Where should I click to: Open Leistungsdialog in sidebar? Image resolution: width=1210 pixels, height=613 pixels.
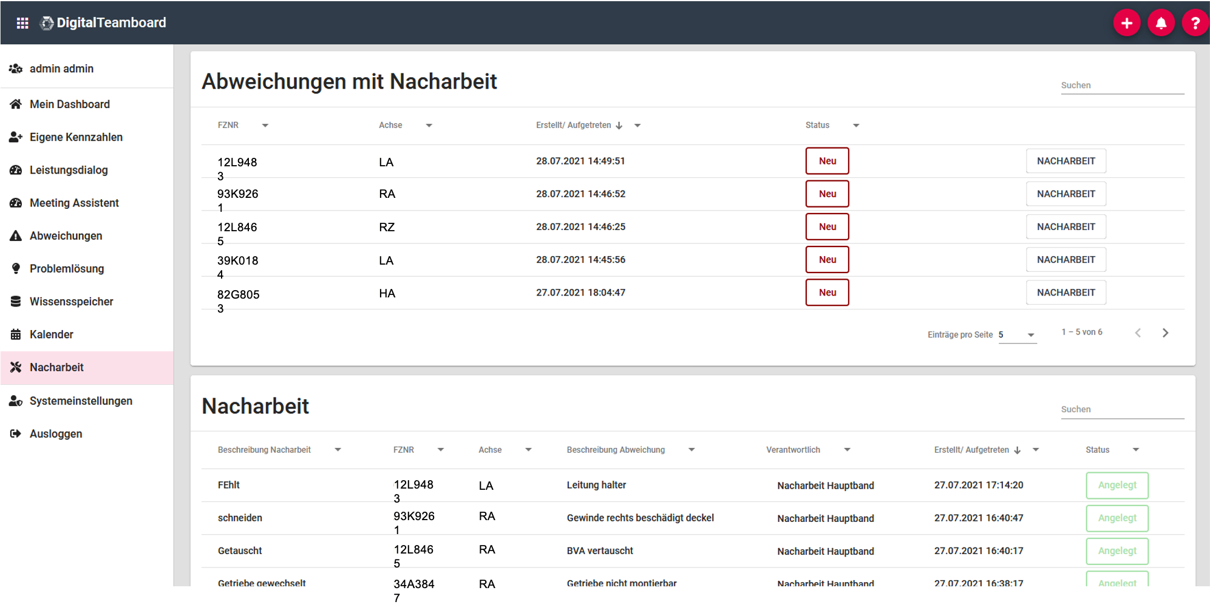87,170
